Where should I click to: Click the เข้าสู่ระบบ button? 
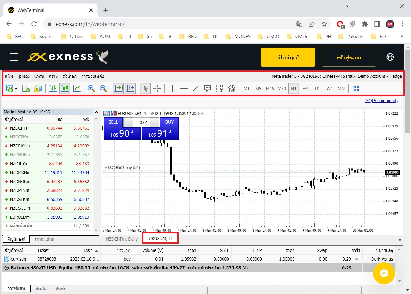pos(349,57)
